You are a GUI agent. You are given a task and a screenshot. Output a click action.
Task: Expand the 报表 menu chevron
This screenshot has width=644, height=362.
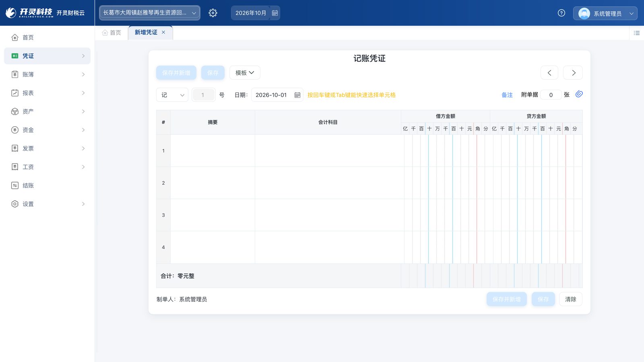click(x=83, y=93)
